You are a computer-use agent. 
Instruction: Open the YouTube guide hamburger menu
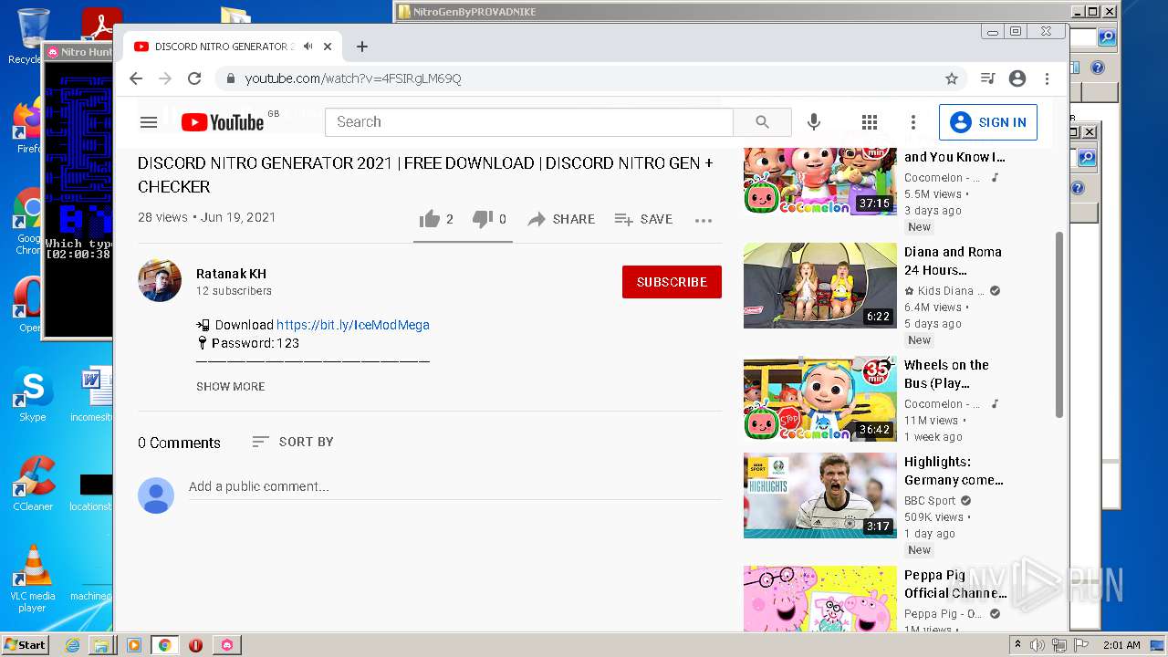click(x=149, y=122)
